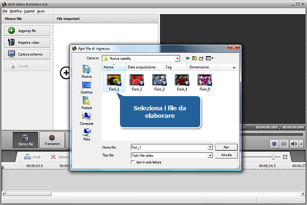Click the Registra video camera button

point(27,42)
